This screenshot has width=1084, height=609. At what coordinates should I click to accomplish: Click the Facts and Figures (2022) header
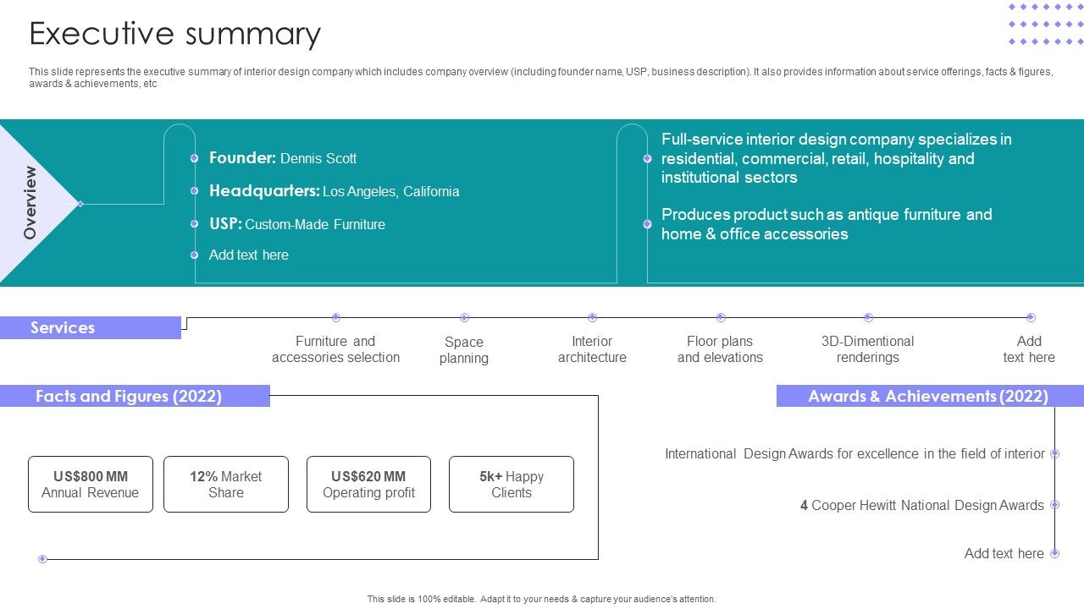pos(135,396)
